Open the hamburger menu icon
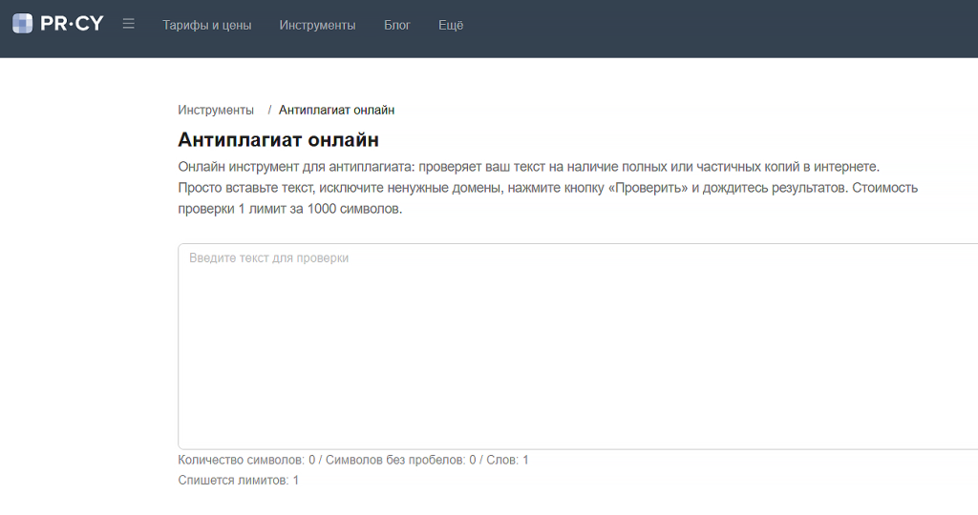This screenshot has width=978, height=515. pyautogui.click(x=129, y=24)
